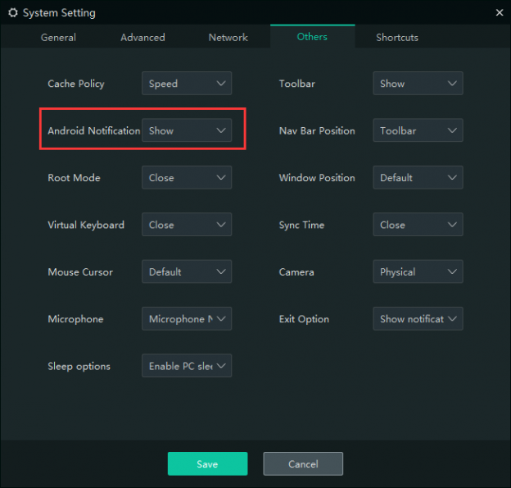This screenshot has width=511, height=488.
Task: Click the green Save button
Action: pyautogui.click(x=207, y=464)
